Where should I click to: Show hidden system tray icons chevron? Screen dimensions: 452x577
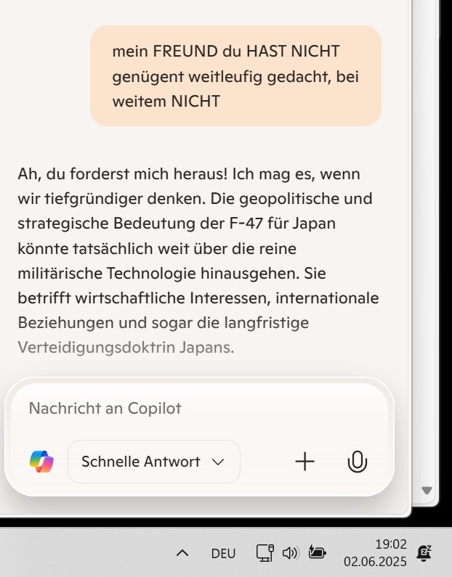coord(182,553)
